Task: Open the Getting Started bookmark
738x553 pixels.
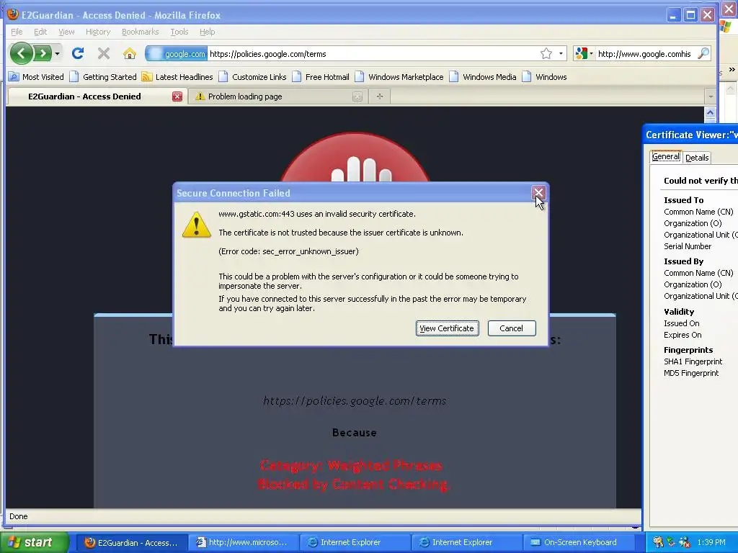Action: coord(103,76)
